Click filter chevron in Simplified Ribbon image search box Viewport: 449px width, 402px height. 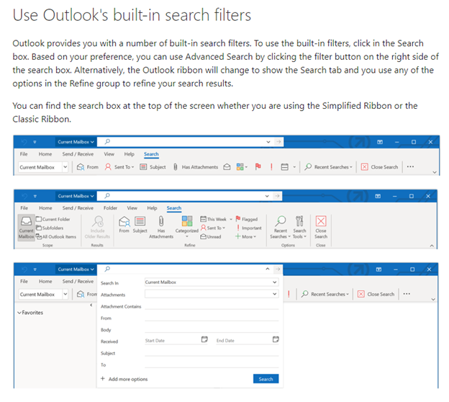tap(268, 142)
